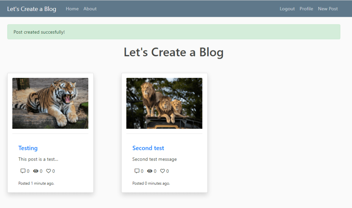
Task: Create a New Post from navbar
Action: click(x=328, y=9)
